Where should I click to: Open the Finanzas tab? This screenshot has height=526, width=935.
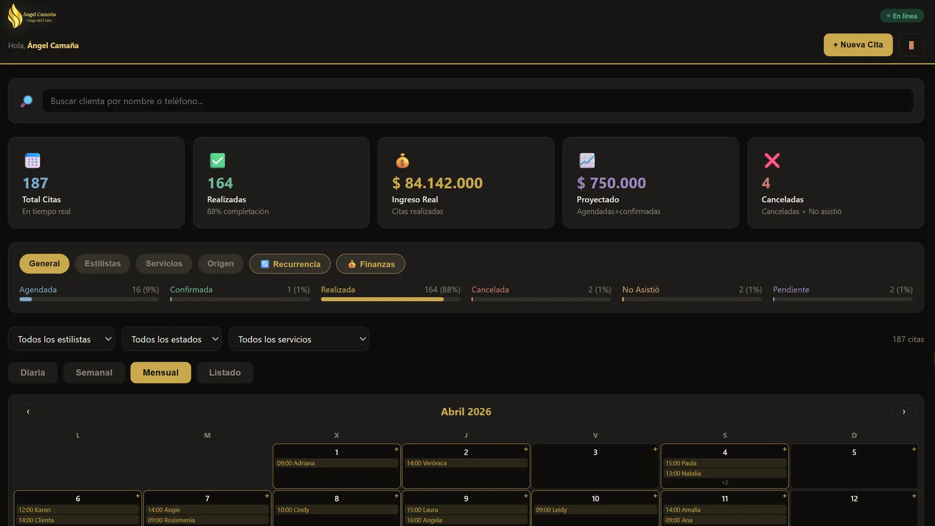pos(370,264)
